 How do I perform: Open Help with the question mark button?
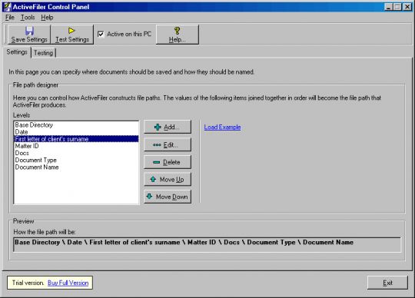click(x=178, y=35)
